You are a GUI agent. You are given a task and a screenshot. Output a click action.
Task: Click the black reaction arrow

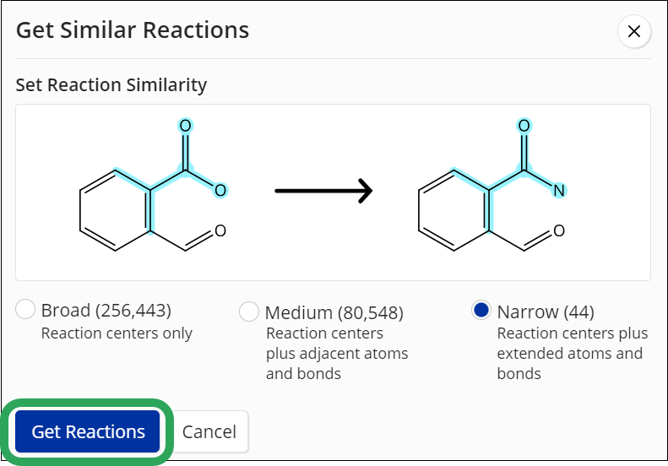click(323, 191)
